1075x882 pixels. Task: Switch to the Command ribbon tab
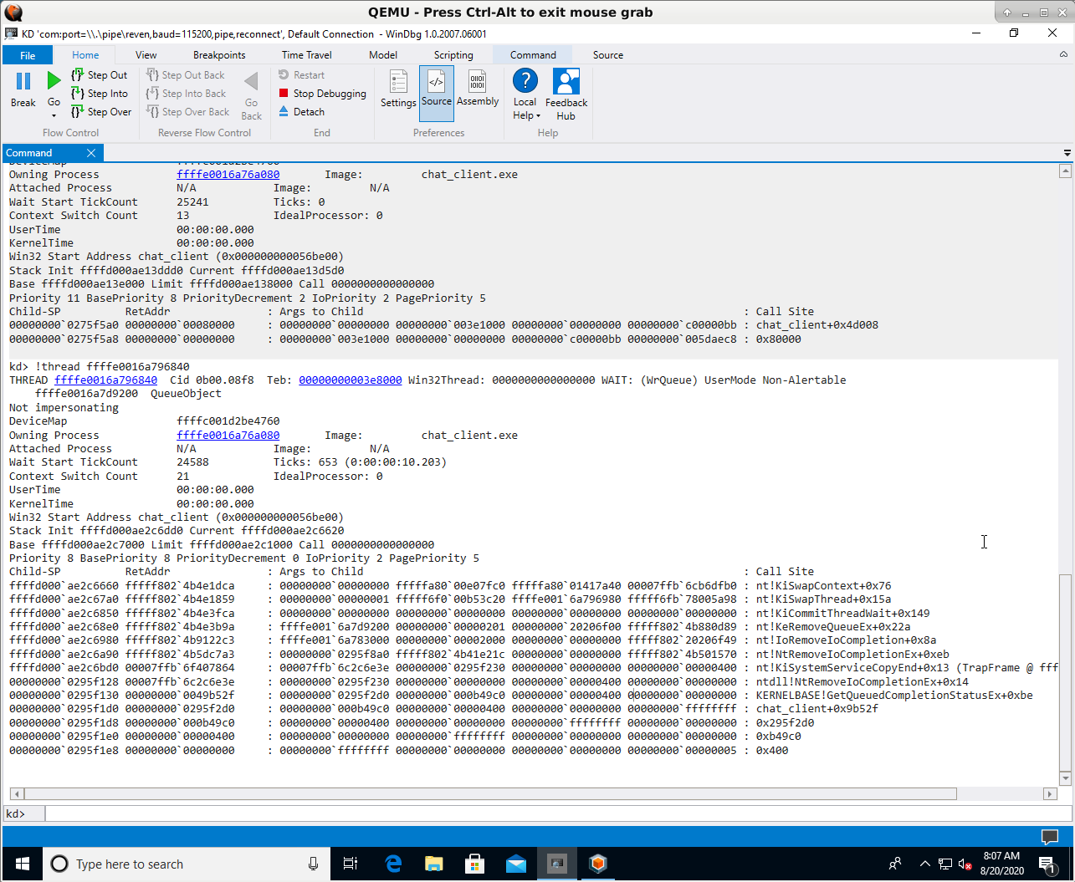coord(533,55)
